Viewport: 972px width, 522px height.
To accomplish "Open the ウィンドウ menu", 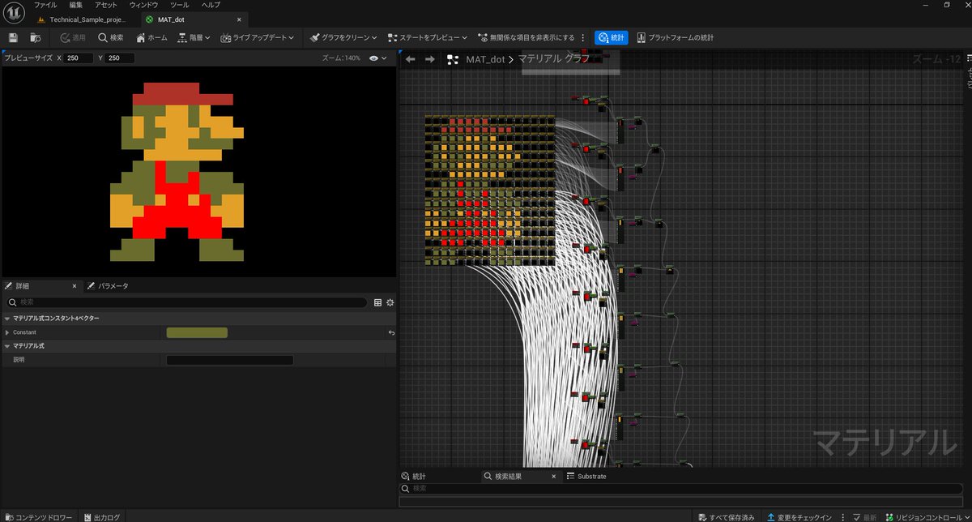I will [143, 5].
